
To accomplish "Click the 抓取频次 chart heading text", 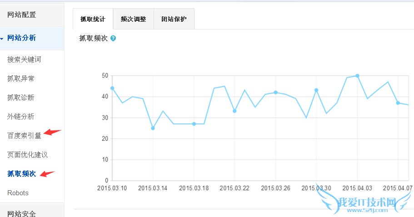I will 94,39.
